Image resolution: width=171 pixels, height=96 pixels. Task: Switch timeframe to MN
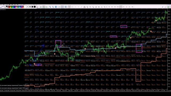[x=132, y=7]
